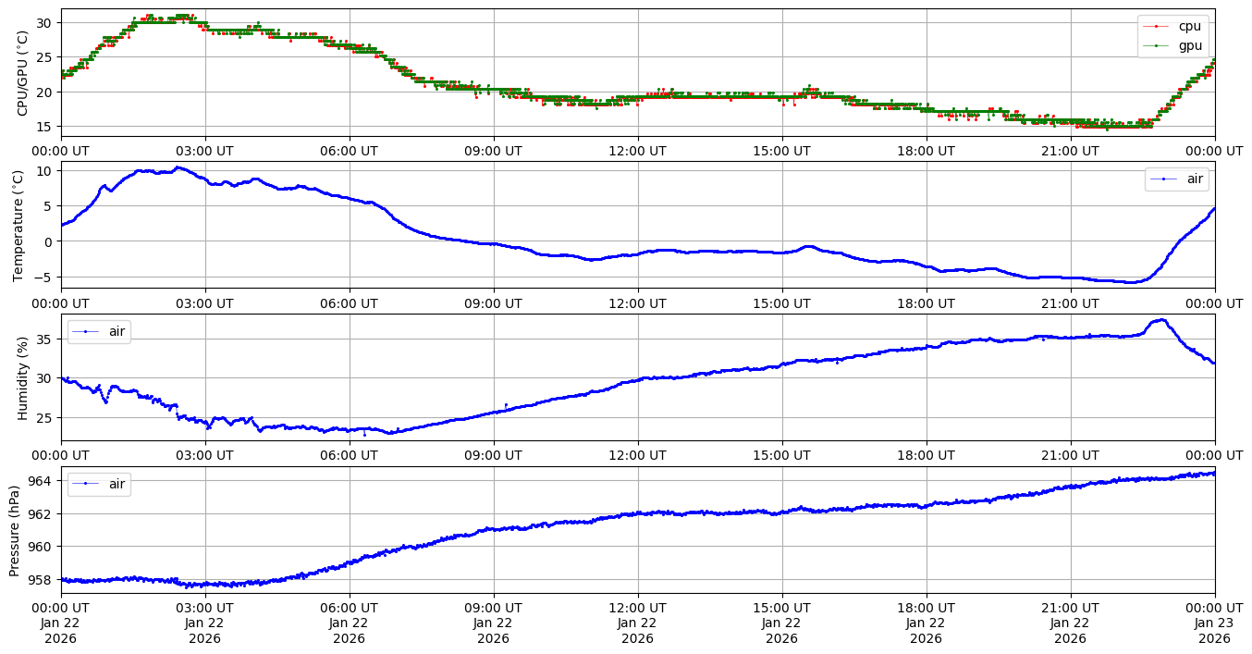Viewport: 1252px width, 654px height.
Task: Click 12:00 UT tick under the Pressure plot
Action: 637,608
